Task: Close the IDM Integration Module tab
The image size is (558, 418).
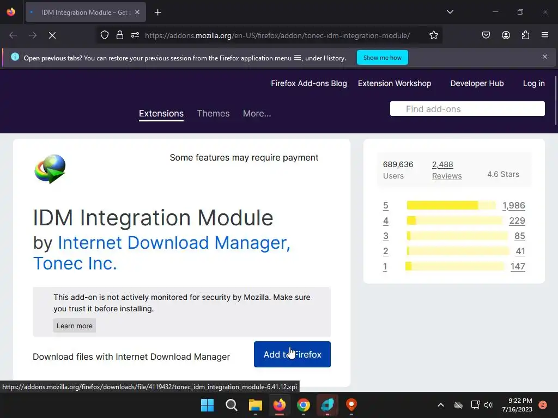Action: coord(137,12)
